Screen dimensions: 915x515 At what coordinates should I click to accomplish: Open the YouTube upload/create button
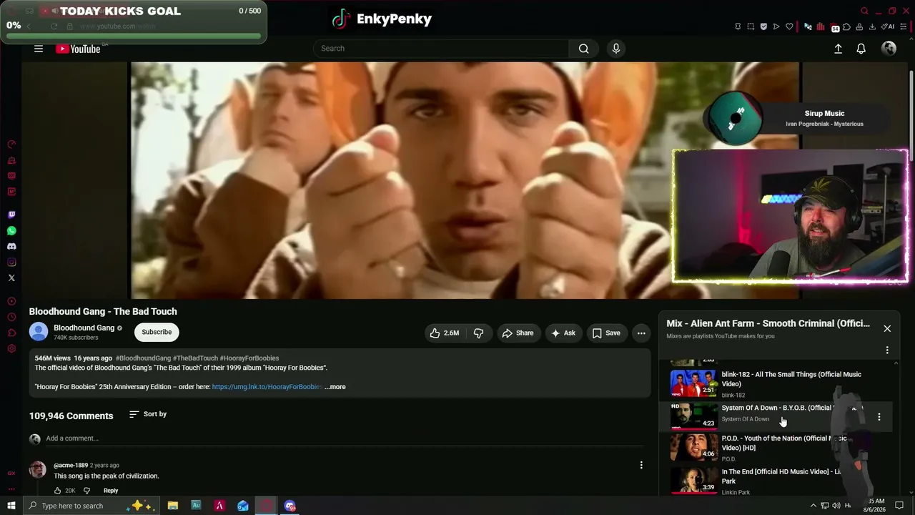pyautogui.click(x=838, y=49)
